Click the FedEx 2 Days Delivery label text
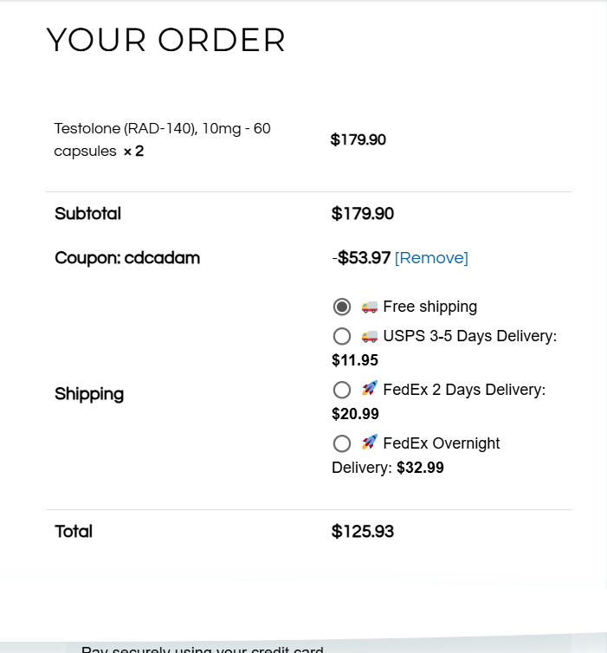Image resolution: width=607 pixels, height=653 pixels. pyautogui.click(x=464, y=390)
